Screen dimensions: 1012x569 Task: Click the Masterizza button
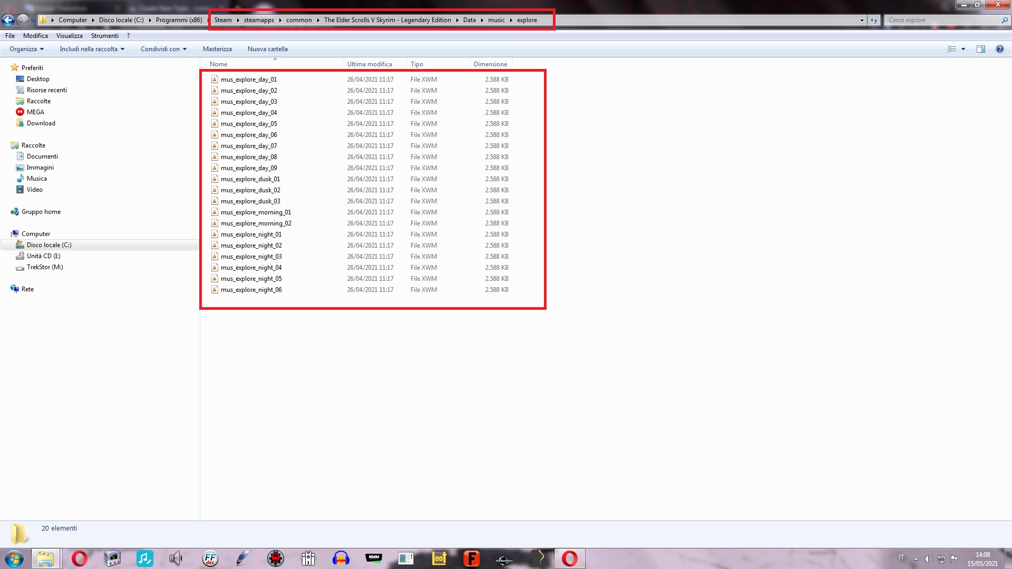click(217, 49)
